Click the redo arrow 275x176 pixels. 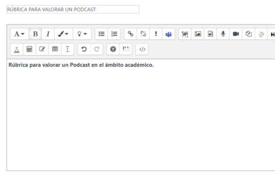(97, 49)
